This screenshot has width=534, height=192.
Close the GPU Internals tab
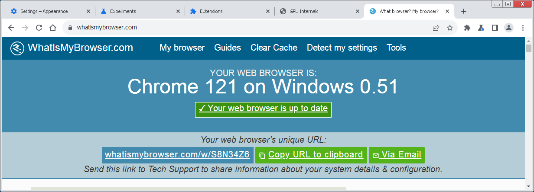pyautogui.click(x=358, y=11)
